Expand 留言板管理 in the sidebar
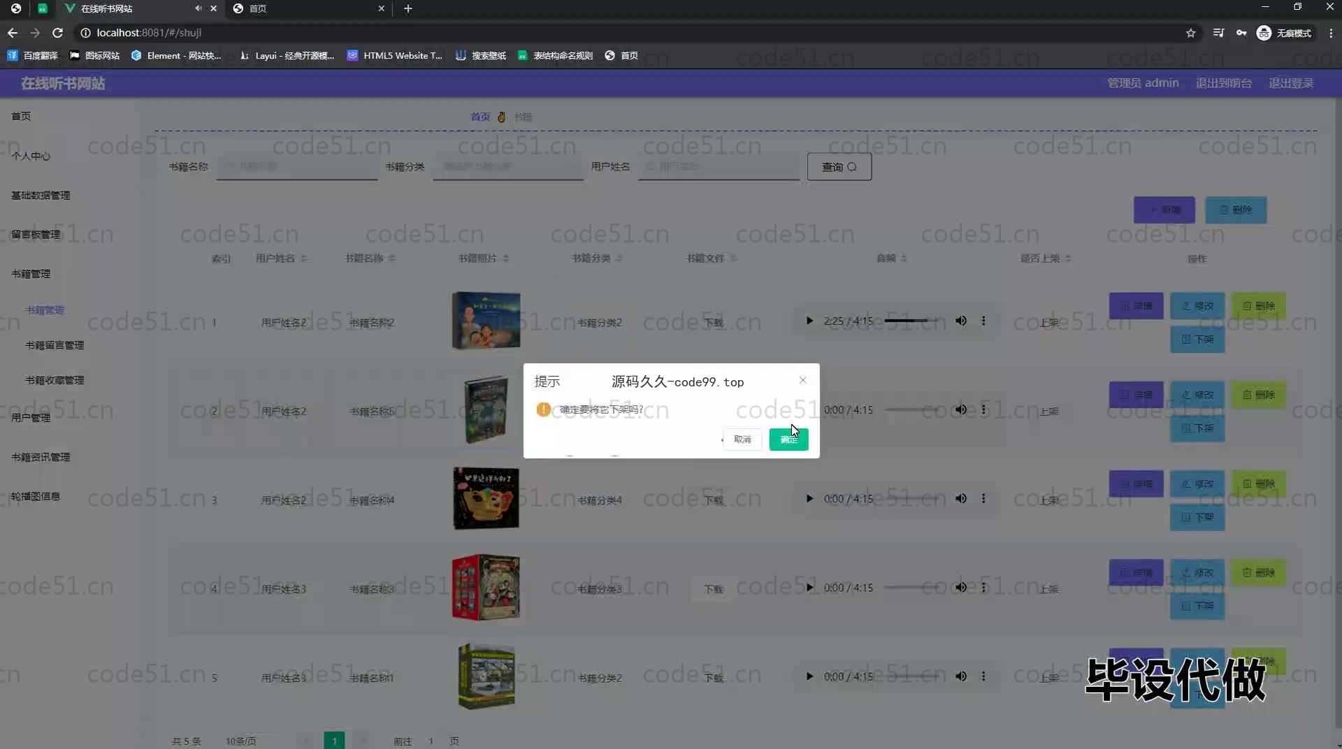Screen dimensions: 1342x749 coord(36,234)
